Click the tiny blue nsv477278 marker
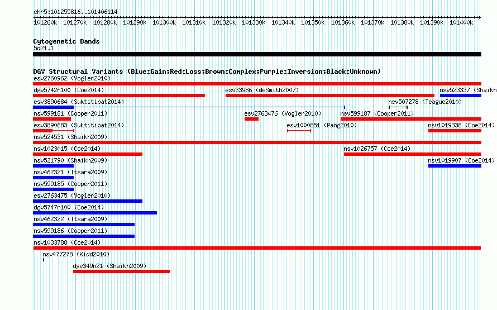The height and width of the screenshot is (310, 497). [x=44, y=260]
